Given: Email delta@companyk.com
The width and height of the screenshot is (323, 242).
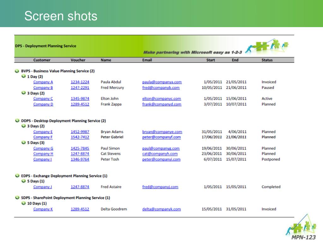Looking at the screenshot, I should pyautogui.click(x=161, y=209).
